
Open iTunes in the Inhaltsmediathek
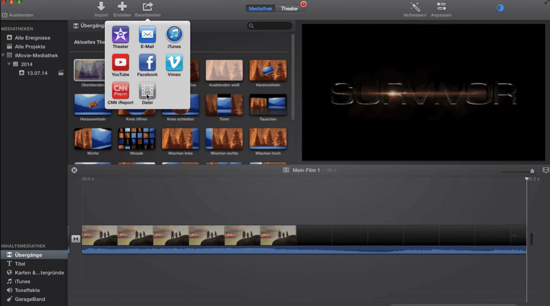coord(22,281)
